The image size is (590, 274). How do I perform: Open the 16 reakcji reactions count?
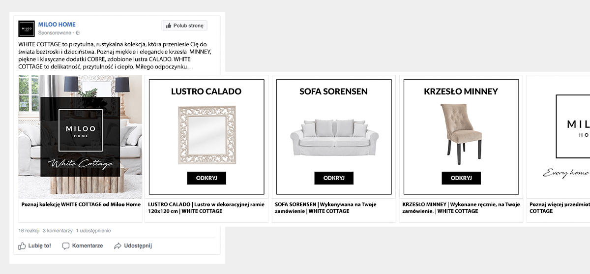click(29, 231)
